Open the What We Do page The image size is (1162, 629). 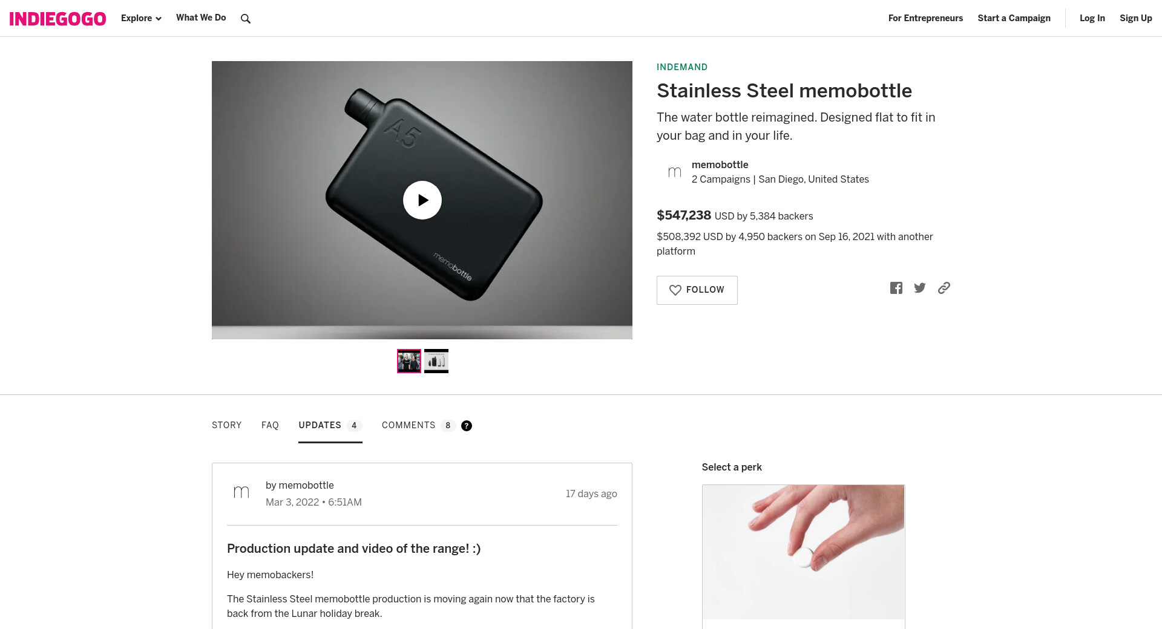[201, 18]
